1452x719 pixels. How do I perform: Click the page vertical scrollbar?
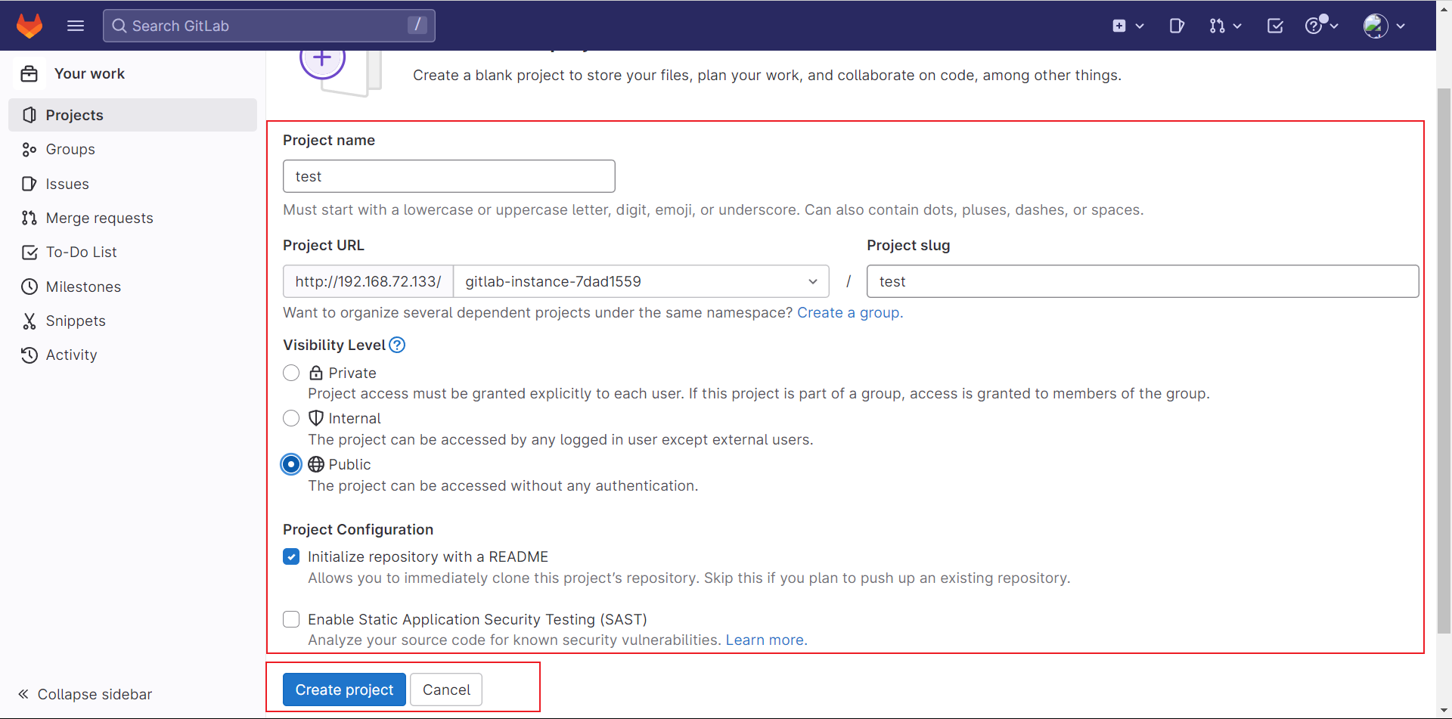[x=1444, y=360]
